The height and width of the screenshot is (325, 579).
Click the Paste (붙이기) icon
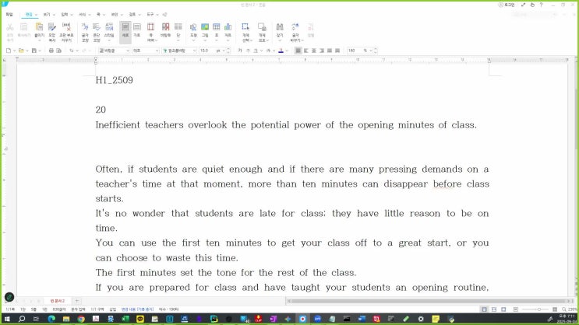click(x=39, y=30)
